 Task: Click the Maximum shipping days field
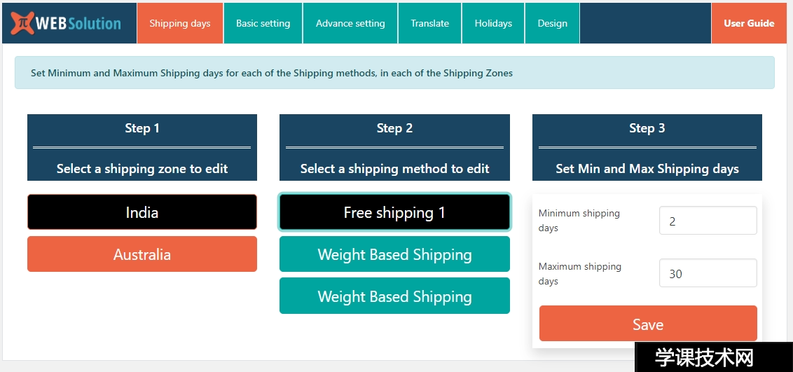(708, 273)
